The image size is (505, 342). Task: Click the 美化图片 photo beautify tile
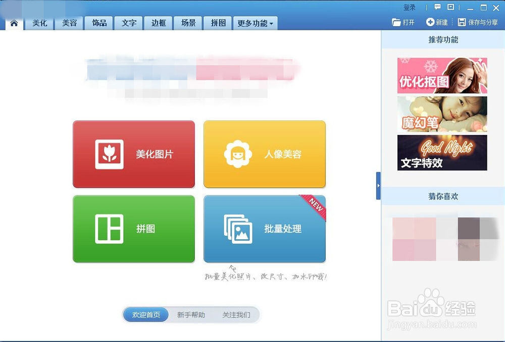(x=133, y=154)
